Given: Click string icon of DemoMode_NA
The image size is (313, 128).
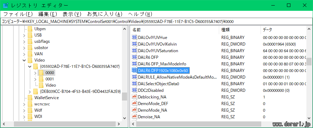Looking at the screenshot, I should [134, 110].
